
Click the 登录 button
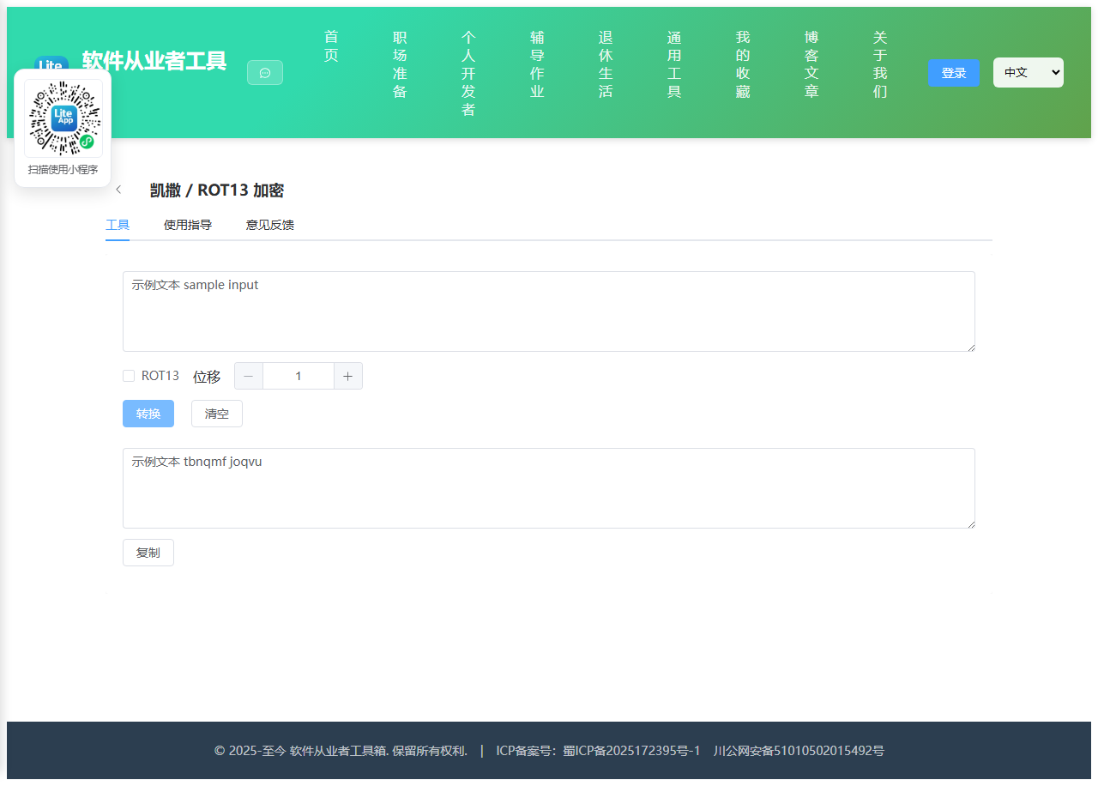(954, 73)
